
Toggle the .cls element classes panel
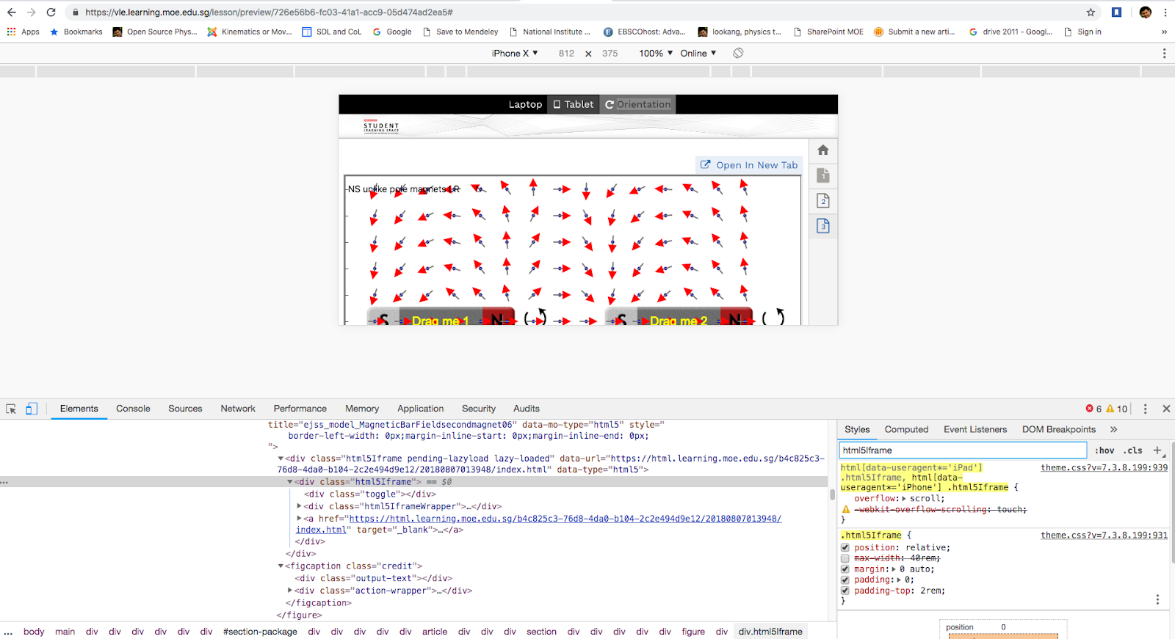click(1133, 450)
